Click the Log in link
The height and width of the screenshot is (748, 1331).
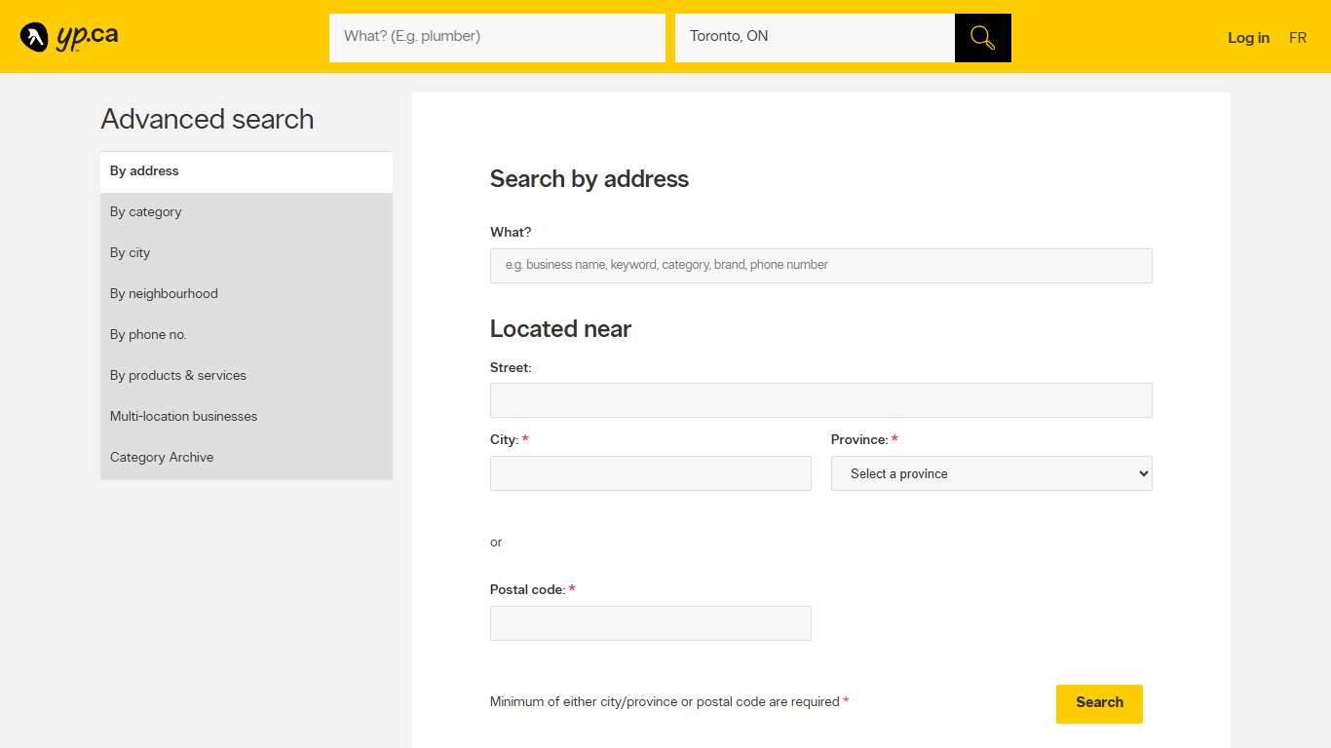[x=1248, y=38]
